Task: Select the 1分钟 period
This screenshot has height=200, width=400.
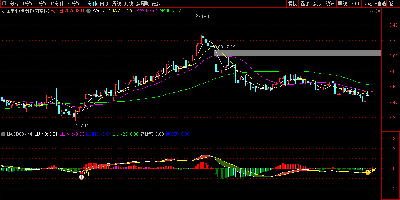Action: (x=28, y=4)
